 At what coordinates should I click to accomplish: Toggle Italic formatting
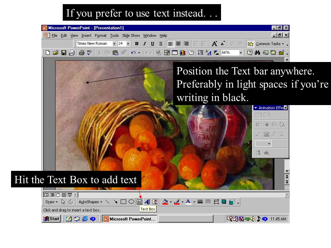[144, 44]
